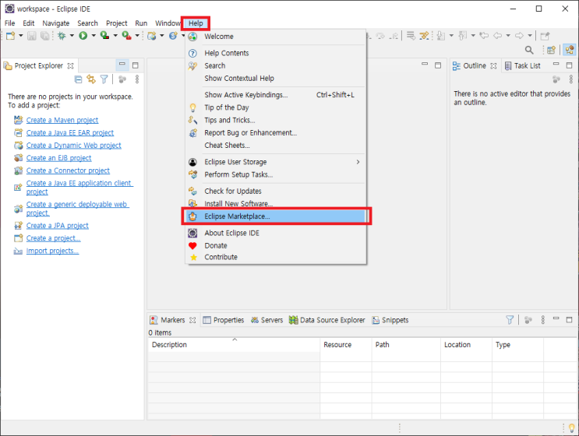Open the Next Annotation dropdown arrow
This screenshot has width=579, height=436.
pyautogui.click(x=451, y=36)
